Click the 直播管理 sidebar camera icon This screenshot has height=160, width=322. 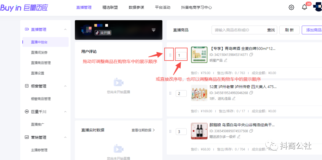pyautogui.click(x=27, y=29)
